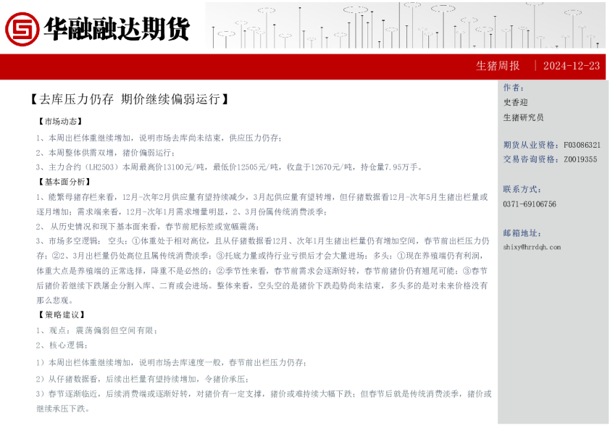Click the futures qualification number F03086321
The image size is (610, 431).
(582, 145)
